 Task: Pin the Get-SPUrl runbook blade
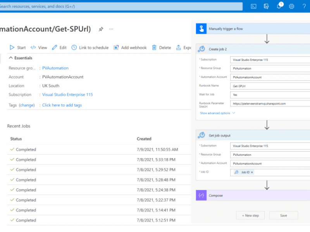pyautogui.click(x=101, y=29)
